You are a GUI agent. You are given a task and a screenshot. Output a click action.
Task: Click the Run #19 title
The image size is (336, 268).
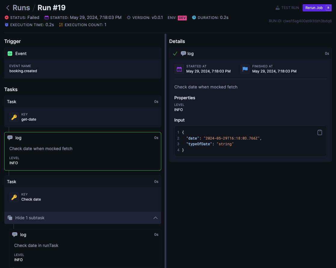pyautogui.click(x=51, y=8)
